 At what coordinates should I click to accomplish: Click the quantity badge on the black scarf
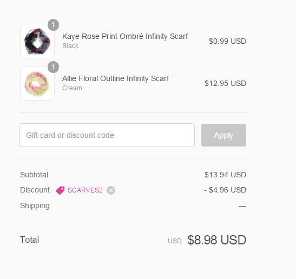click(53, 25)
